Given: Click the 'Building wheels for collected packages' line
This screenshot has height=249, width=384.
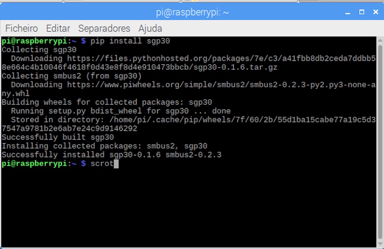Looking at the screenshot, I should [107, 102].
